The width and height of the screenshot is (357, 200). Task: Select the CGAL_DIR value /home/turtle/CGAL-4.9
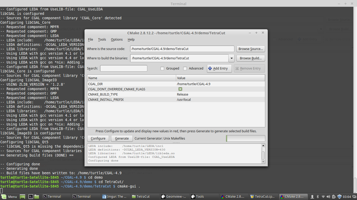(194, 84)
